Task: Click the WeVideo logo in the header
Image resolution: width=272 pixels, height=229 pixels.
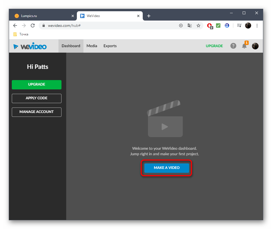Action: point(30,46)
